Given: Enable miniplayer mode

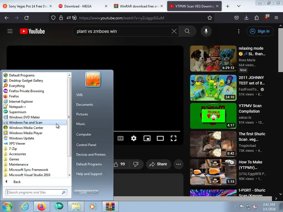Looking at the screenshot, I should (x=147, y=138).
